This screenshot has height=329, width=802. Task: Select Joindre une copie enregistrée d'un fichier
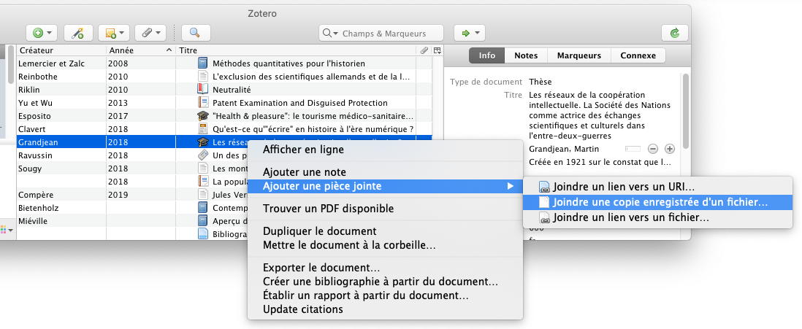657,202
